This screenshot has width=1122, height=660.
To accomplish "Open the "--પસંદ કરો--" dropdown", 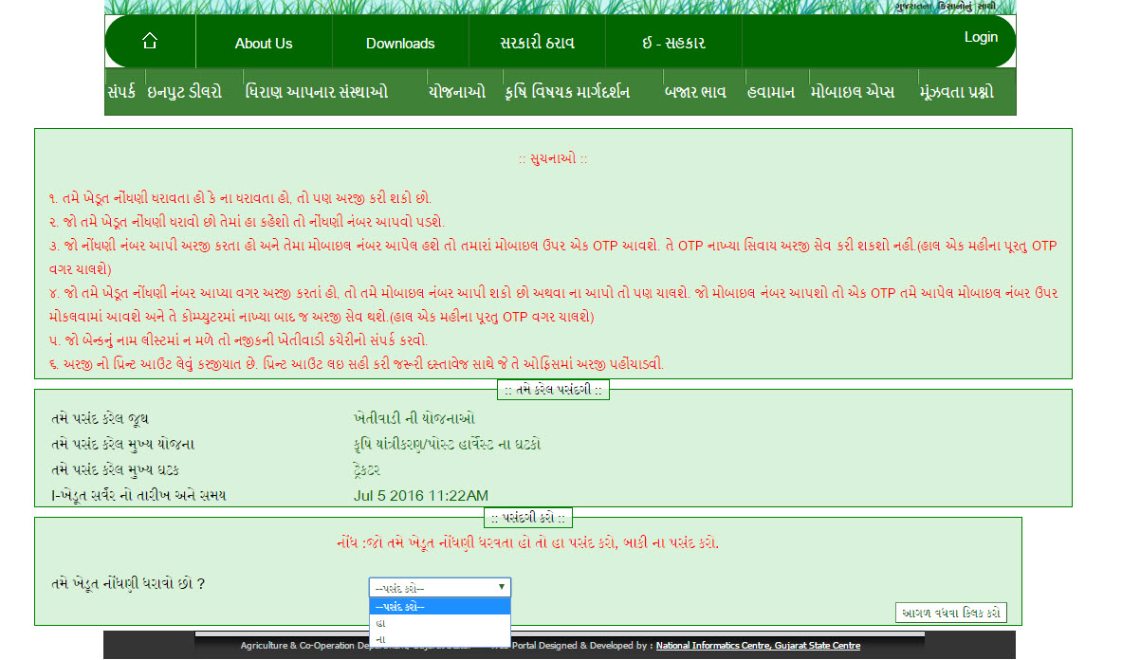I will [x=439, y=586].
